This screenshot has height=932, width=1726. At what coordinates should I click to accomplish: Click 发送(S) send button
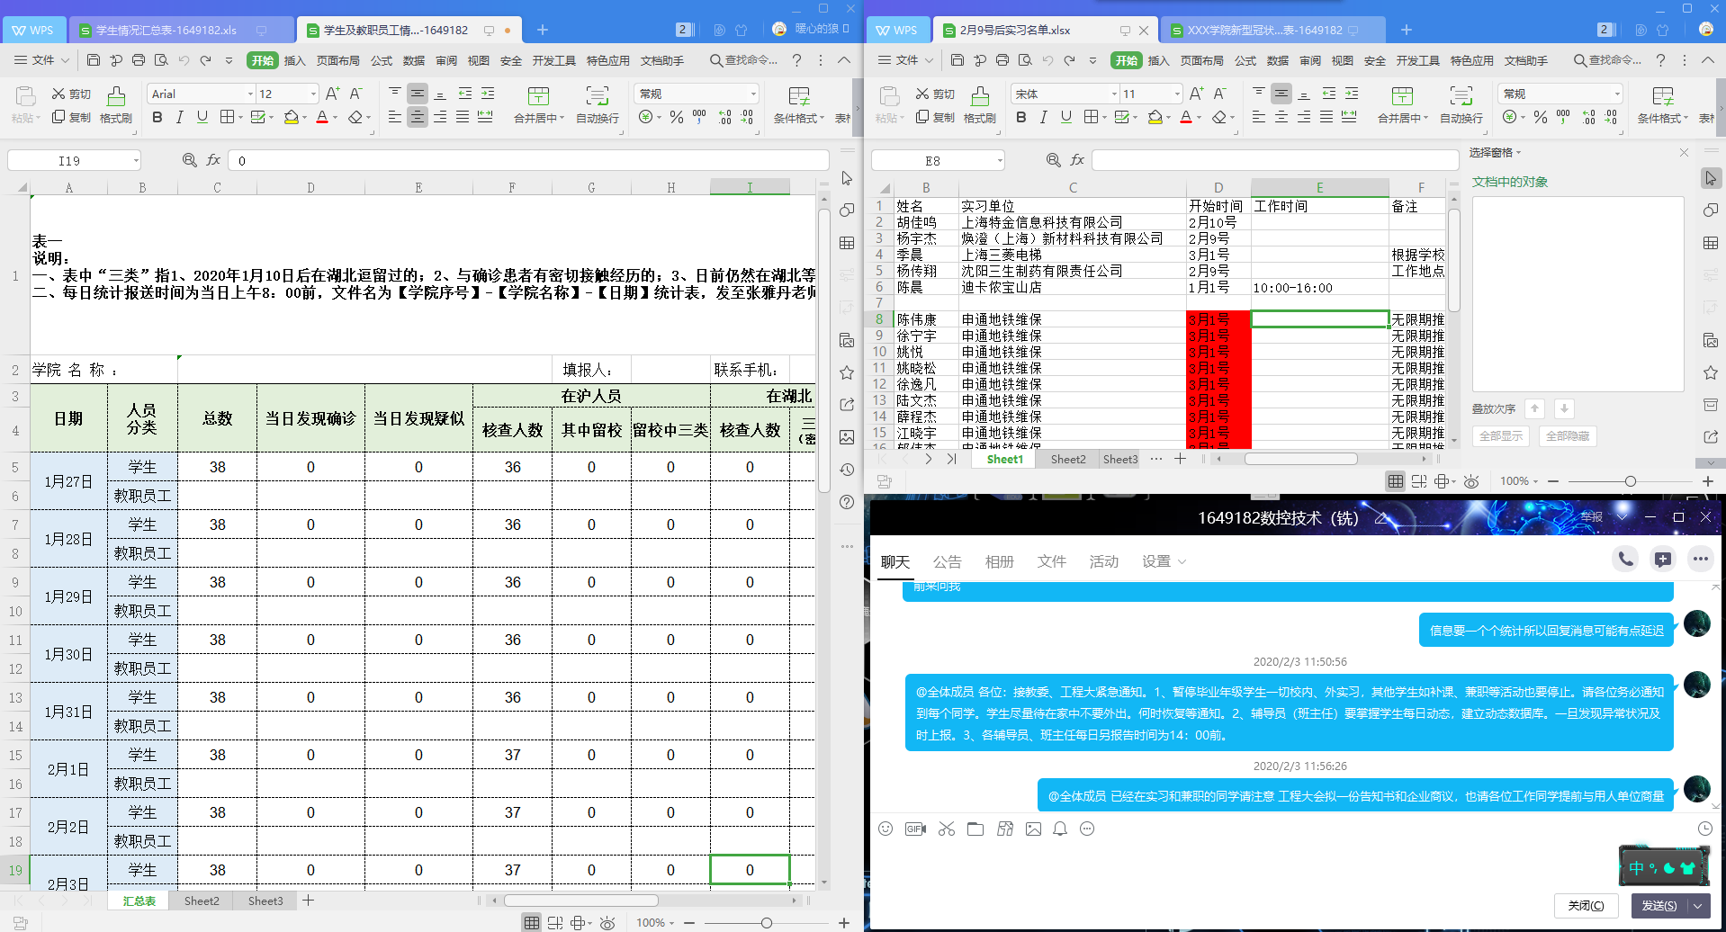[x=1659, y=906]
